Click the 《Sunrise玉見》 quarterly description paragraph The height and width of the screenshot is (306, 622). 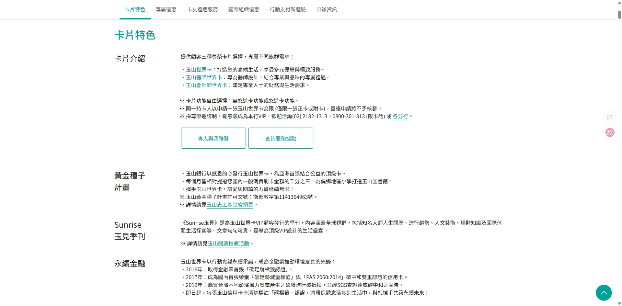tap(341, 227)
